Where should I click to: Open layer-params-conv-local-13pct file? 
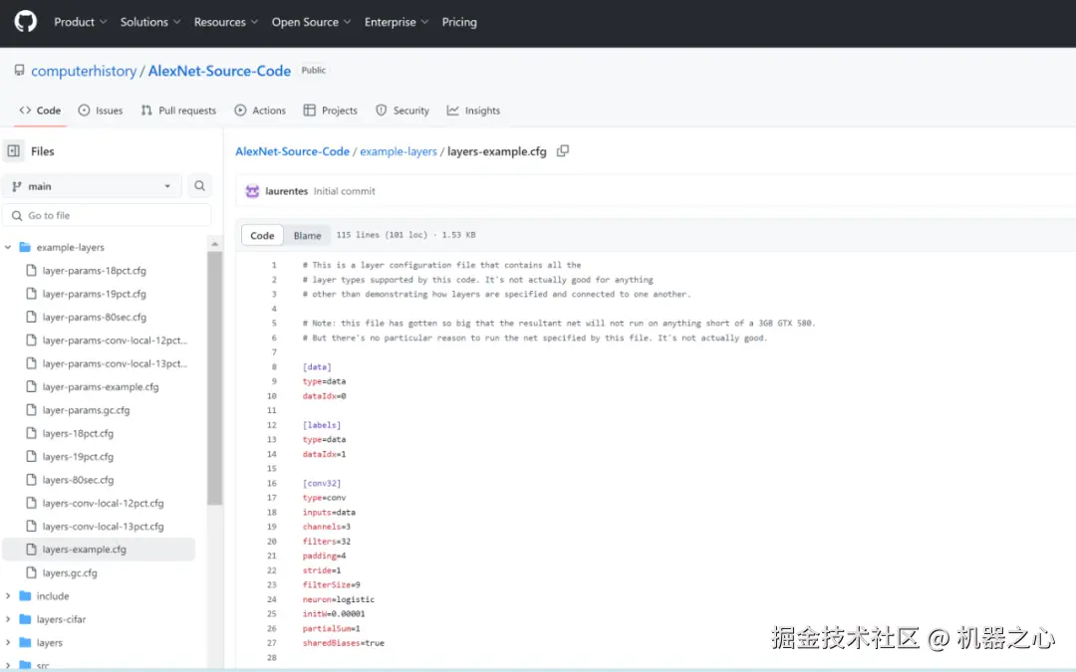[x=115, y=363]
